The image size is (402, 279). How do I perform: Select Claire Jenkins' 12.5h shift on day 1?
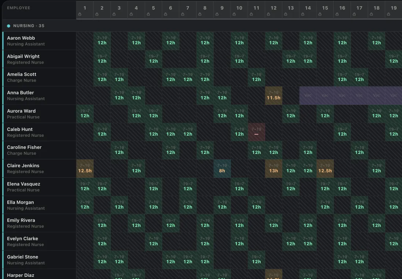click(85, 169)
